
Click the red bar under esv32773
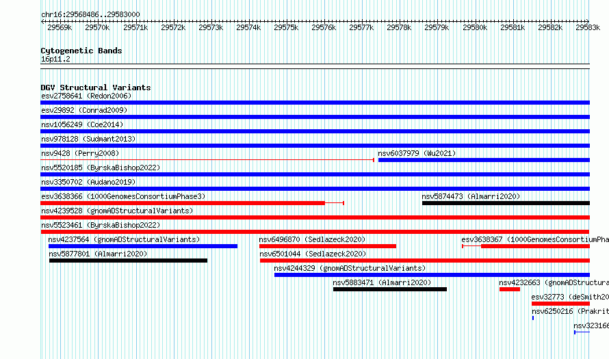pyautogui.click(x=560, y=304)
